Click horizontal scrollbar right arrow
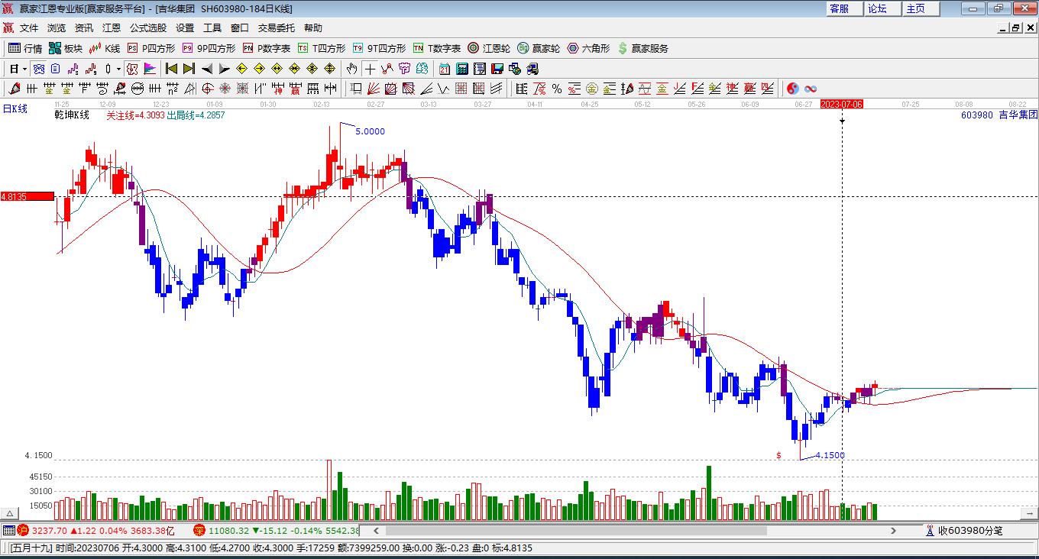1039x559 pixels. pos(894,531)
